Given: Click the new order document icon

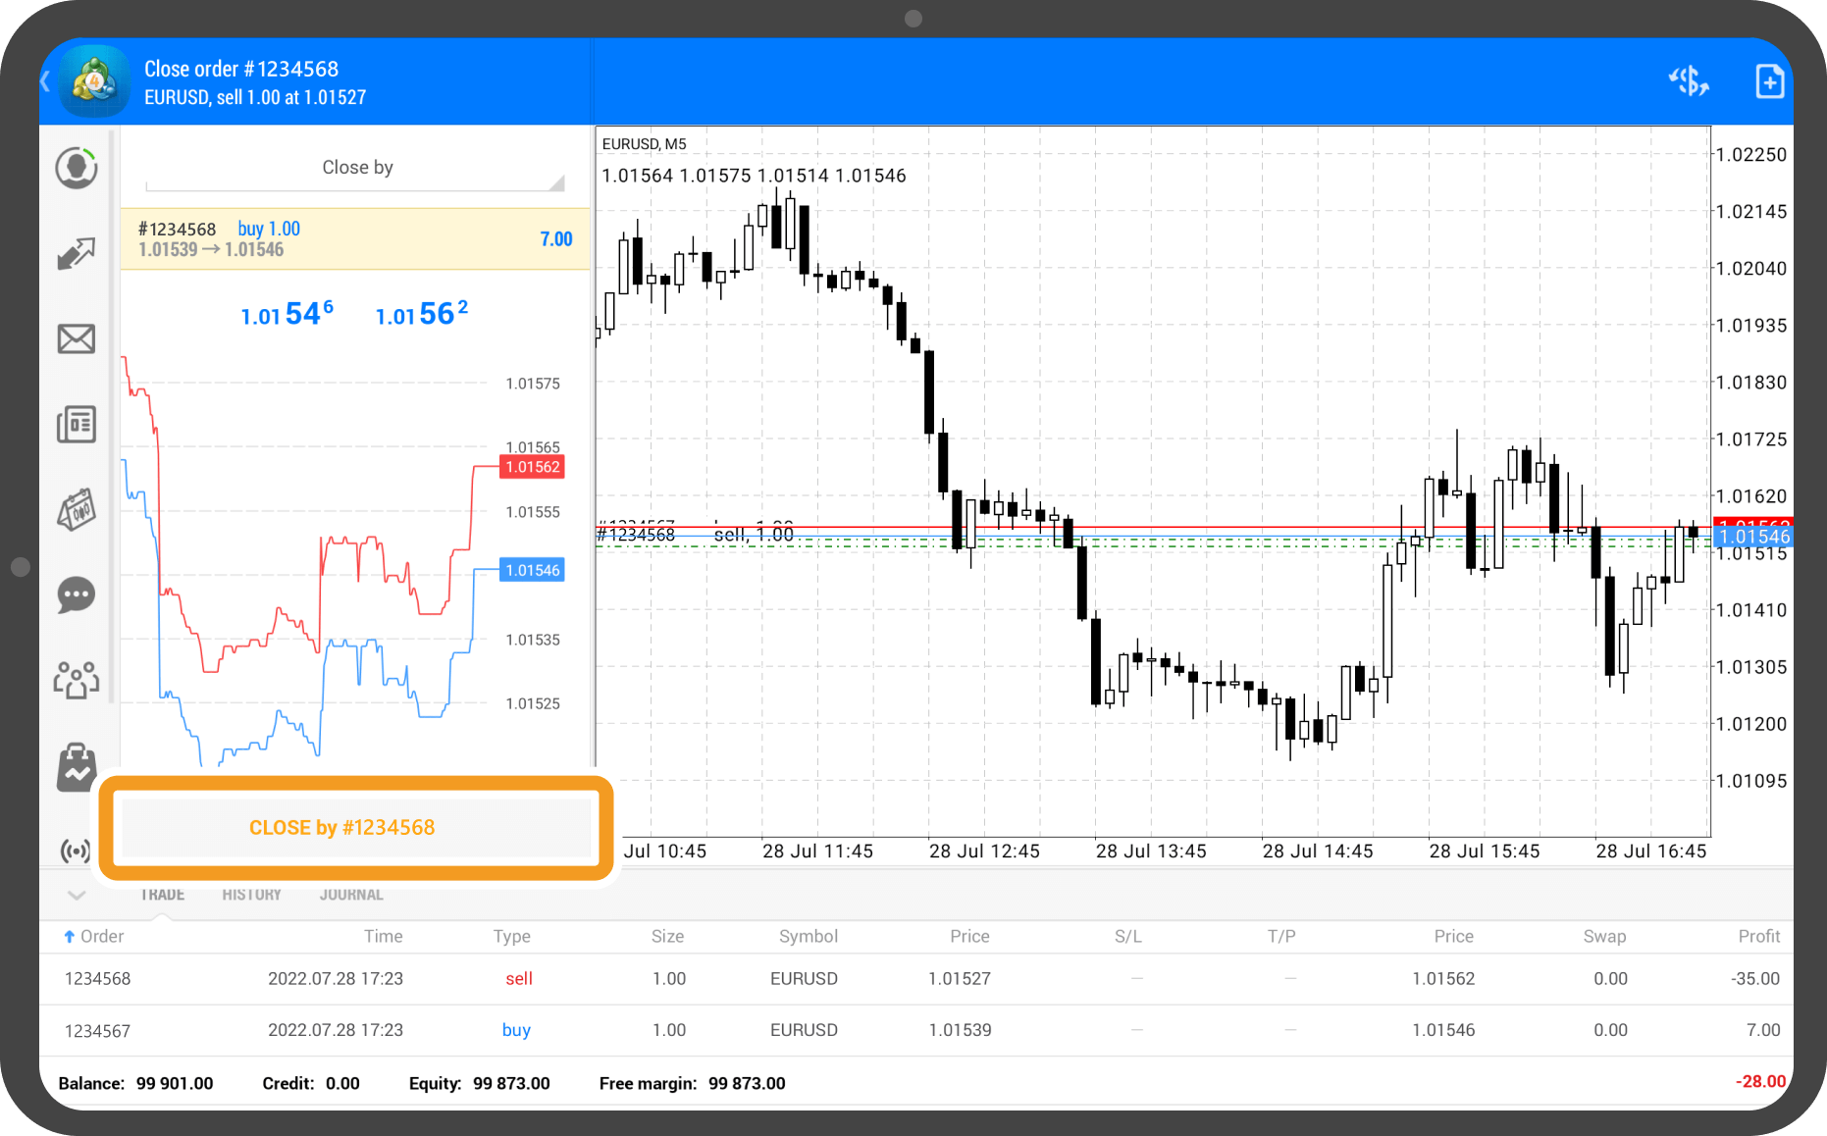Looking at the screenshot, I should (1769, 81).
